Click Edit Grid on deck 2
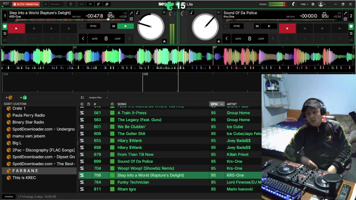This screenshot has height=200, width=356. (x=290, y=17)
